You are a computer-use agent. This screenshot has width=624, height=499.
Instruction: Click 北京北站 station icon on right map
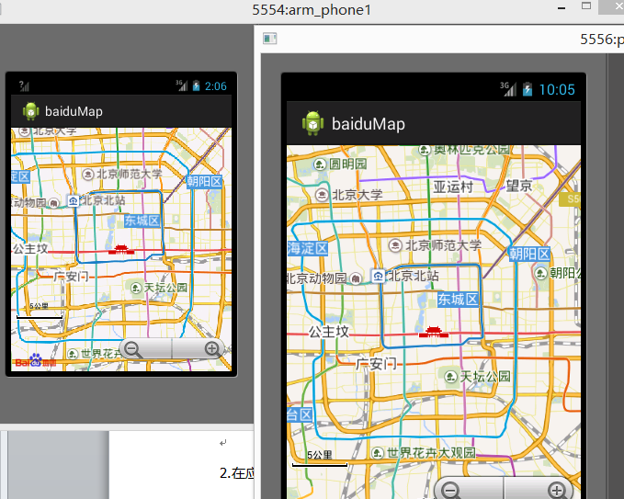click(x=378, y=276)
